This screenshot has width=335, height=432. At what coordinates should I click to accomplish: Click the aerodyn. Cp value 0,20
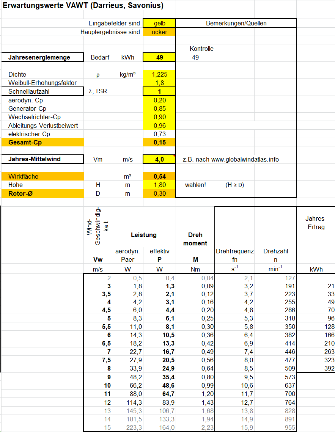[159, 100]
